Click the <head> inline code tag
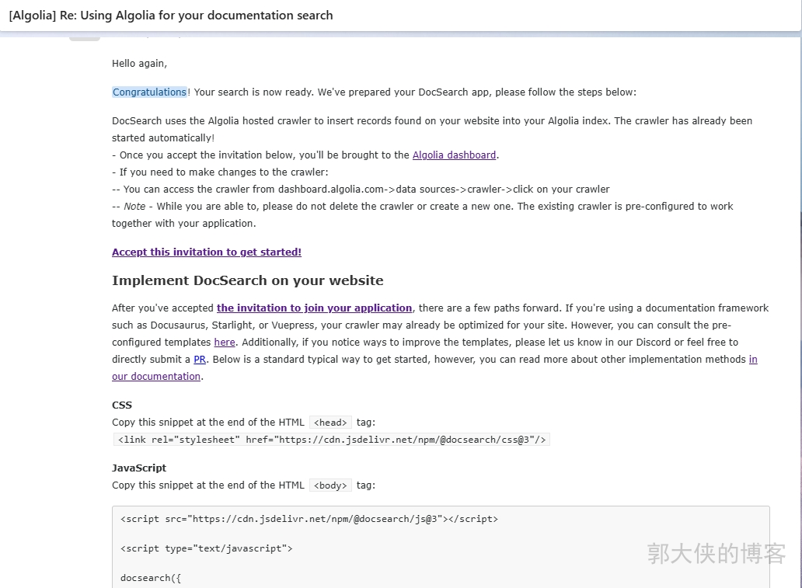Viewport: 802px width, 588px height. [330, 423]
